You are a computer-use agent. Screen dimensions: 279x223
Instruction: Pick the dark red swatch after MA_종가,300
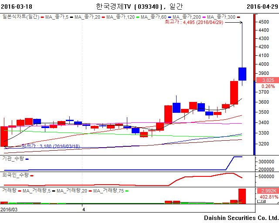238,17
